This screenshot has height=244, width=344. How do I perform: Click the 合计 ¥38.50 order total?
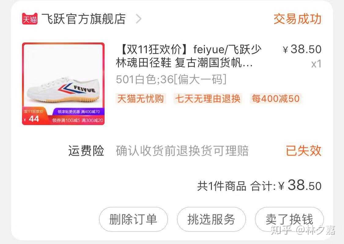[x=286, y=186]
